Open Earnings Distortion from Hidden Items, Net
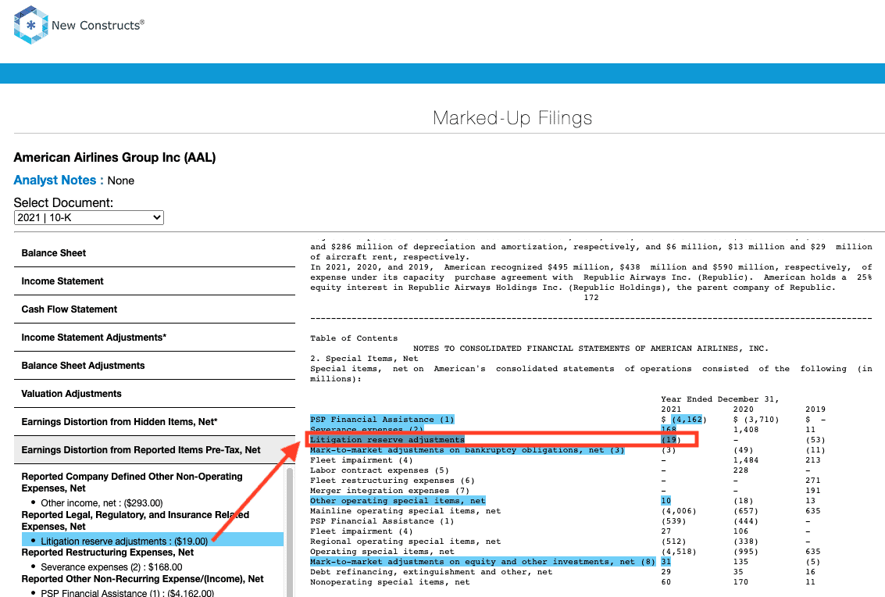This screenshot has height=597, width=885. (x=155, y=422)
